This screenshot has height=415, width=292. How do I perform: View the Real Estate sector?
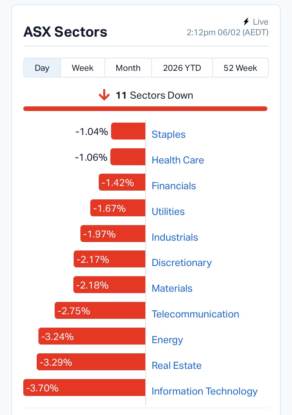(x=176, y=365)
